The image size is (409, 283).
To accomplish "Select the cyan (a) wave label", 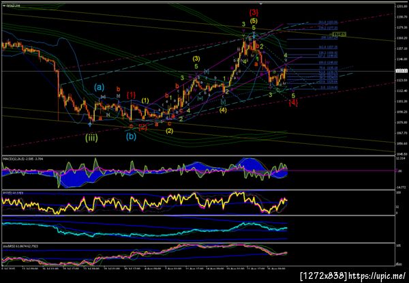I will pyautogui.click(x=99, y=87).
